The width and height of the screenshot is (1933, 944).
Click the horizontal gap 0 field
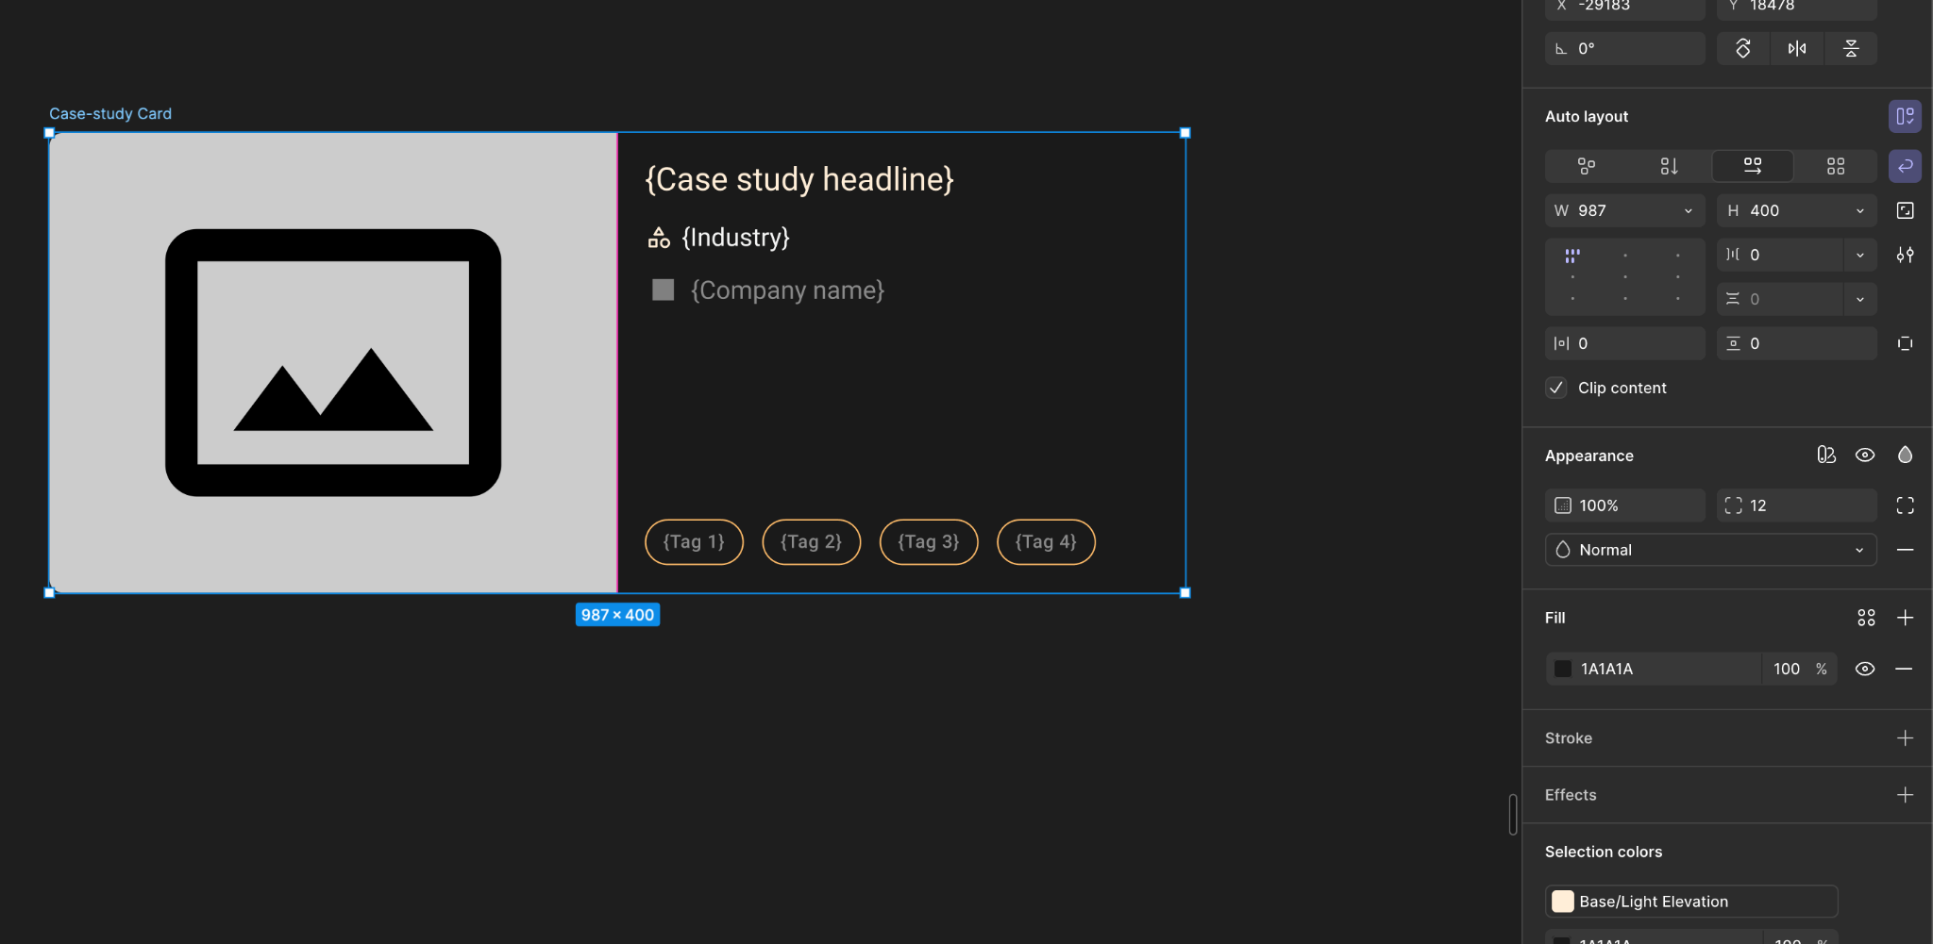pyautogui.click(x=1780, y=255)
